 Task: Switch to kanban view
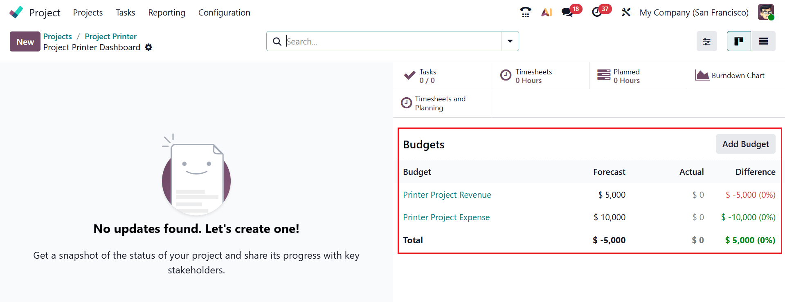739,41
